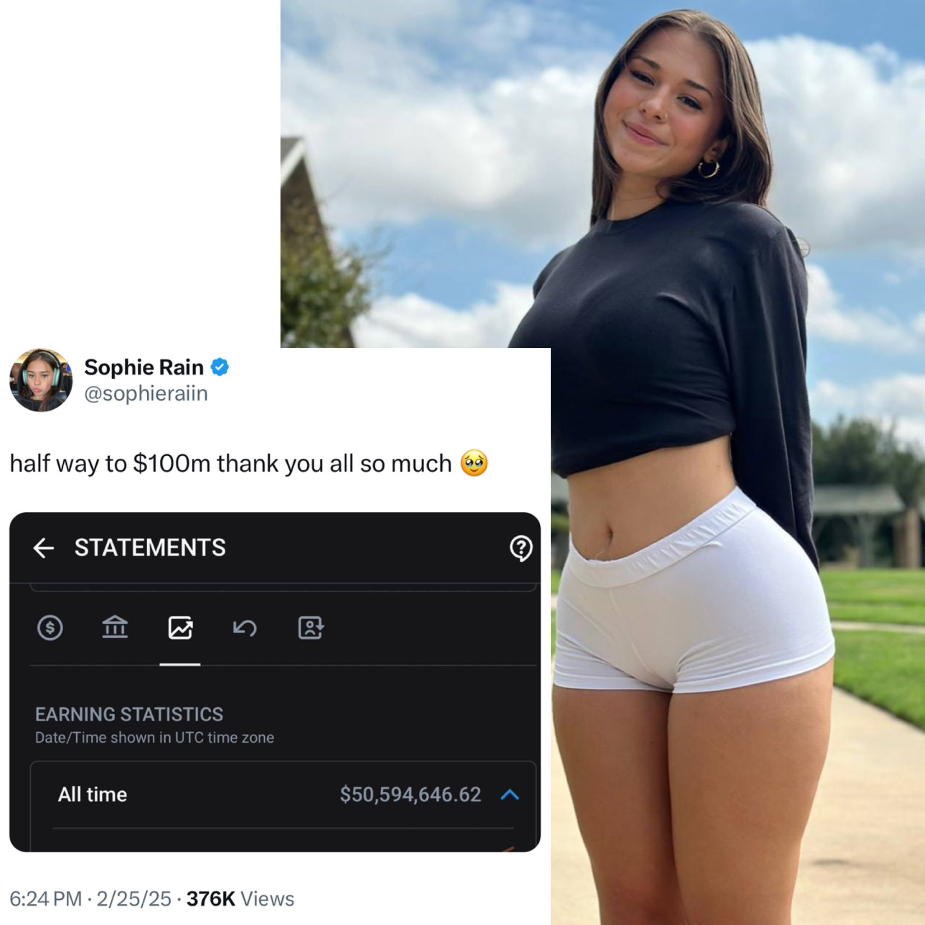Collapse the All time chevron
925x925 pixels.
[x=510, y=795]
